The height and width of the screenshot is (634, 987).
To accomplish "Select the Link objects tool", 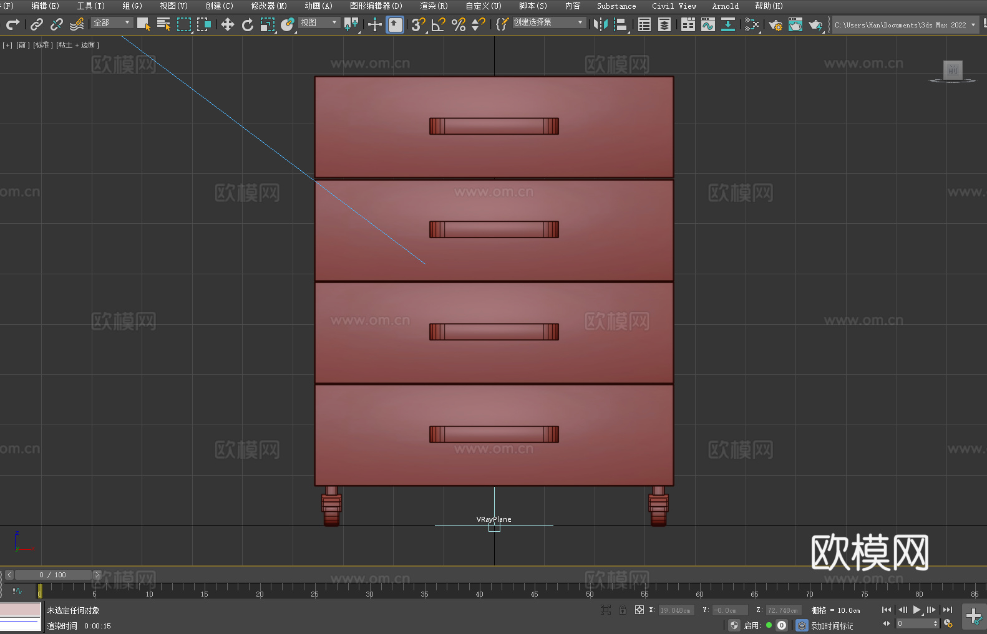I will coord(37,24).
